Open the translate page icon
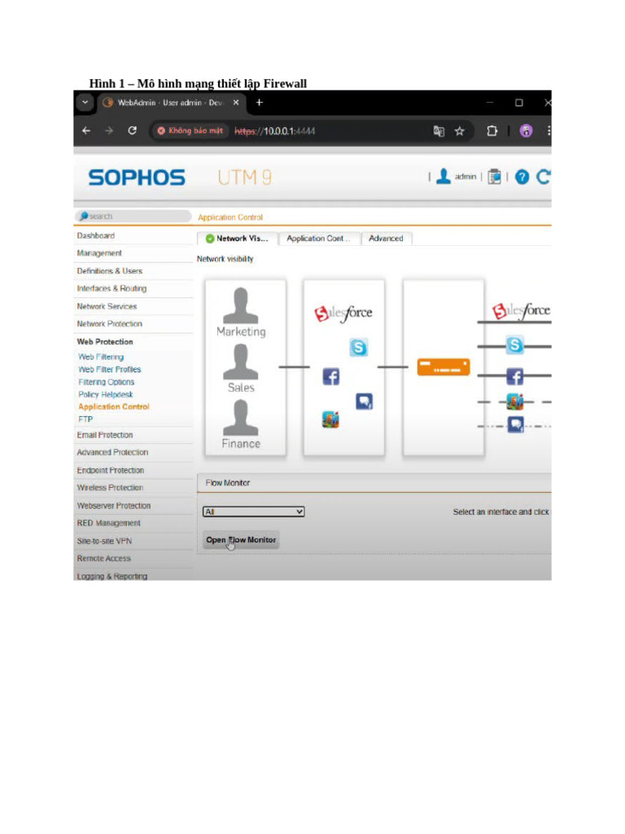 coord(439,131)
